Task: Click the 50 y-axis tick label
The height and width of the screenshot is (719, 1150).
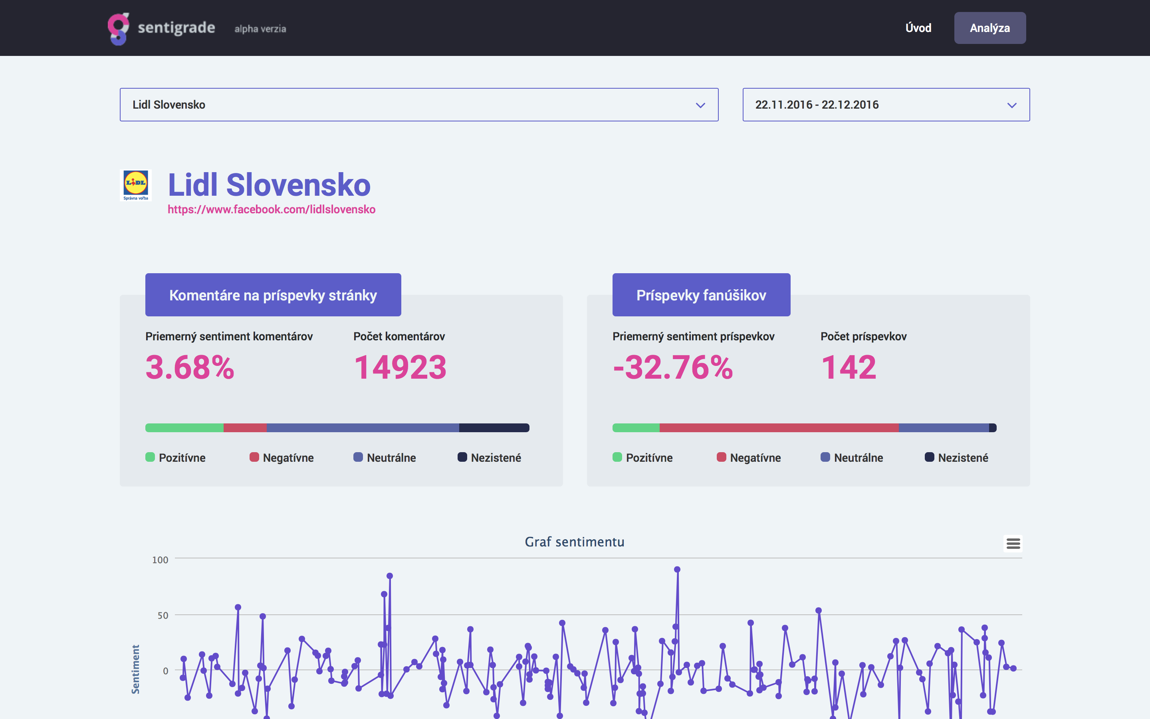Action: point(163,615)
